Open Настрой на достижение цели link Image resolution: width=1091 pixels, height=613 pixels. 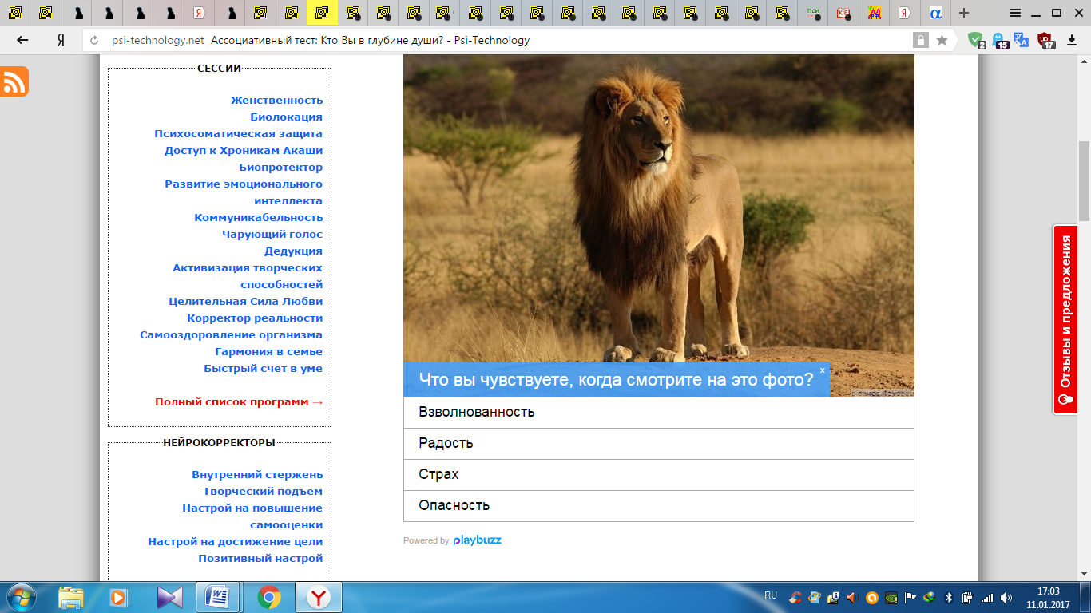(x=235, y=541)
